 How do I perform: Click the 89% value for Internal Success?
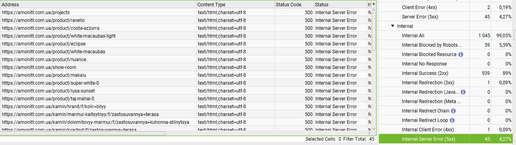pyautogui.click(x=507, y=73)
